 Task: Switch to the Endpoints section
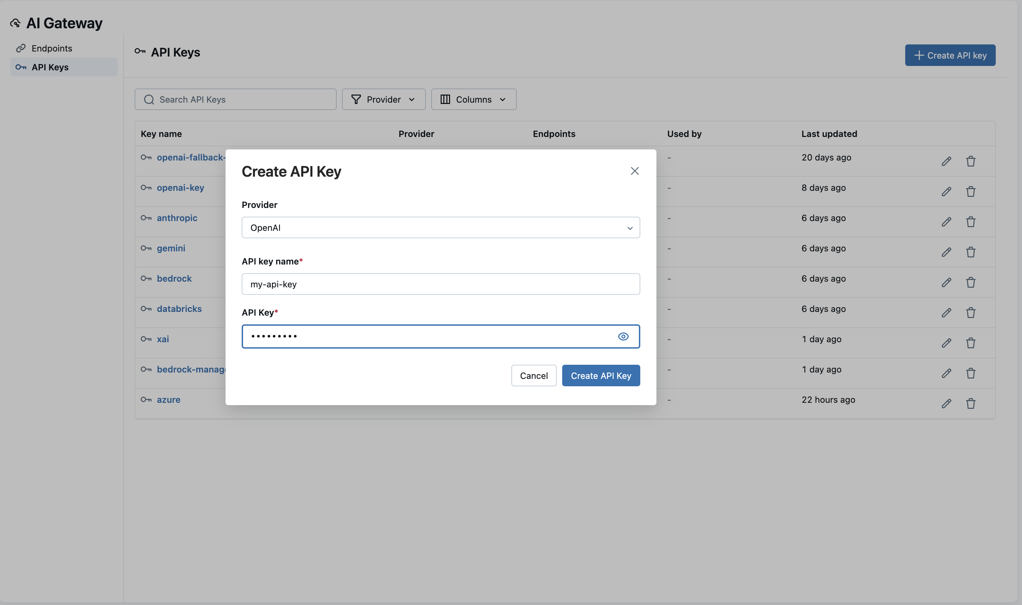pos(52,48)
